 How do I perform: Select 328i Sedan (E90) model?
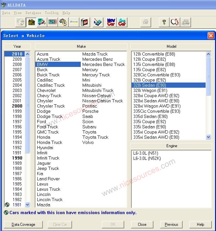pyautogui.click(x=169, y=85)
